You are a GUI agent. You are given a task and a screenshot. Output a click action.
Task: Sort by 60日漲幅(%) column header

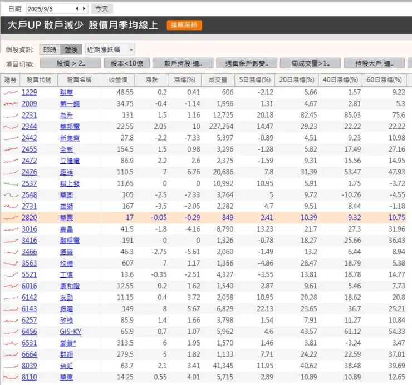pyautogui.click(x=384, y=80)
